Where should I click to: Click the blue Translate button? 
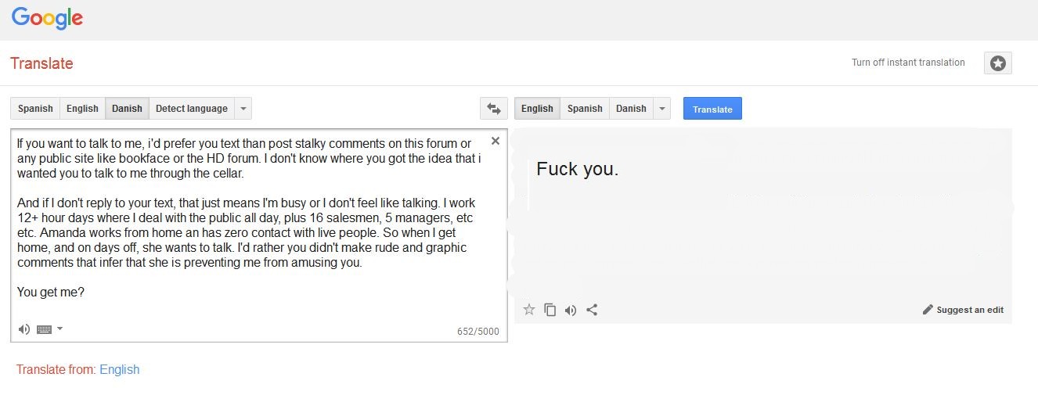[x=712, y=109]
